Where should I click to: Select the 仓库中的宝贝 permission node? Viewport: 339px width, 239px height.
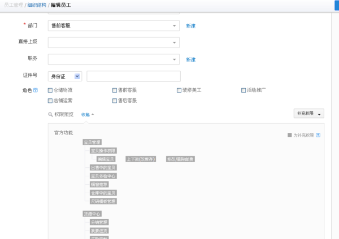point(103,193)
